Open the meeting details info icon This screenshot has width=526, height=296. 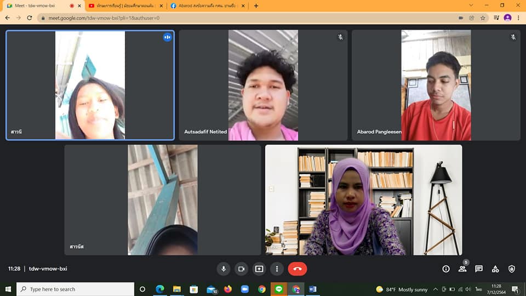point(446,269)
